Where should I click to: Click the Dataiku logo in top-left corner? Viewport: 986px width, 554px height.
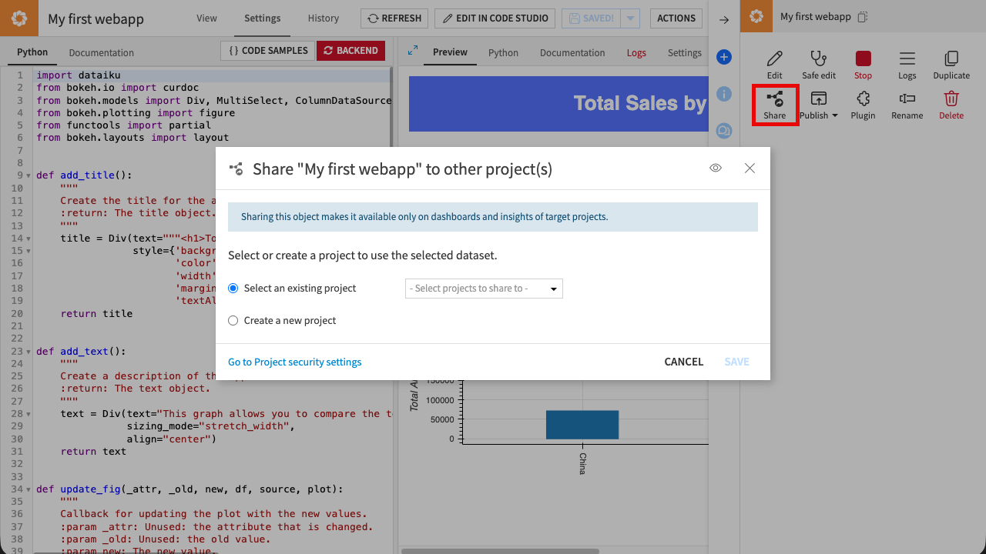[x=18, y=18]
